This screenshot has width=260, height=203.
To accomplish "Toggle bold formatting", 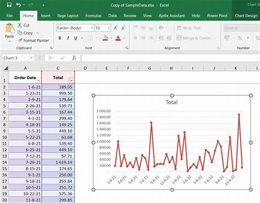I will click(x=60, y=38).
